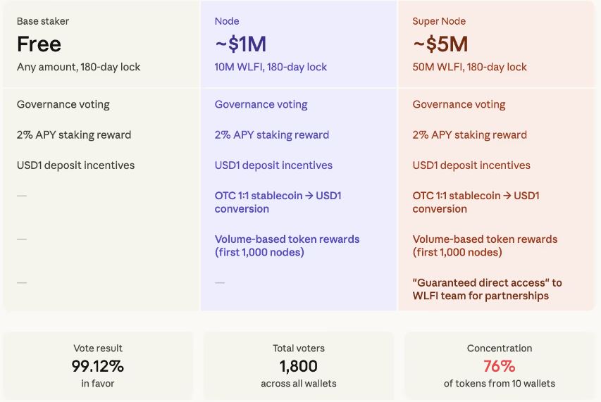Click Governance voting in Base staker column
The width and height of the screenshot is (601, 402).
click(63, 104)
